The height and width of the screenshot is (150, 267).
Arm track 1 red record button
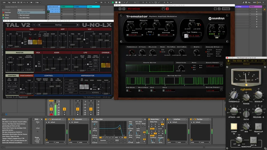pyautogui.click(x=51, y=115)
